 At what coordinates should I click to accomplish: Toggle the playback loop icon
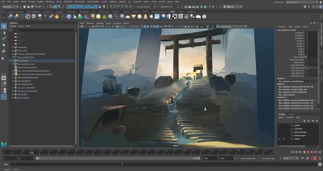point(302,158)
